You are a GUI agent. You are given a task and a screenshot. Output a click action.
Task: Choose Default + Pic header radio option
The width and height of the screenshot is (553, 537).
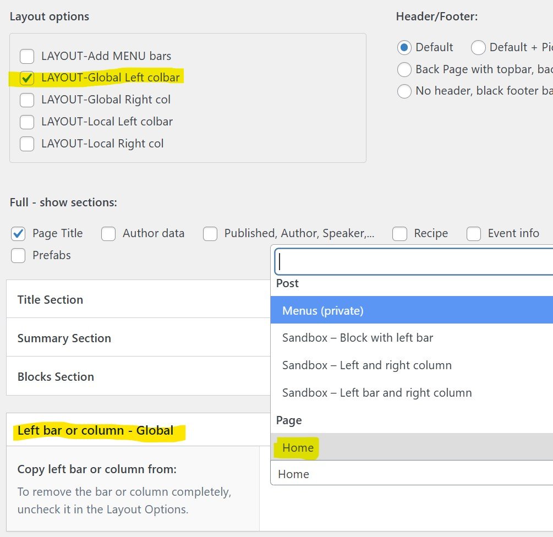tap(478, 48)
